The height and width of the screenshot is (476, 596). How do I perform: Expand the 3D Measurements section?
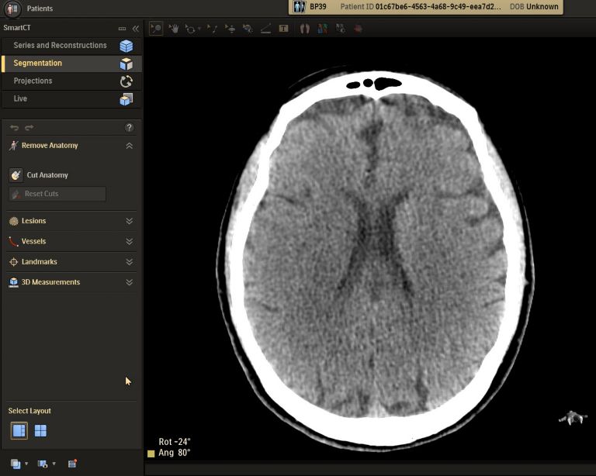point(130,282)
